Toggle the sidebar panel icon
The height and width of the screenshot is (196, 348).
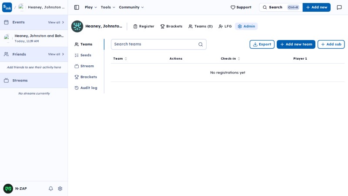coord(77,7)
